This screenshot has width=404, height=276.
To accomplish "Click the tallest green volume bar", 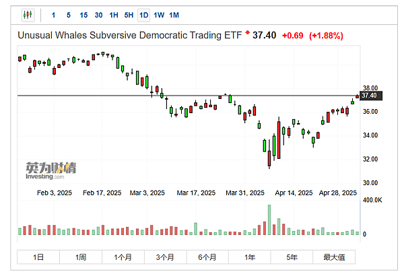I will click(x=269, y=220).
